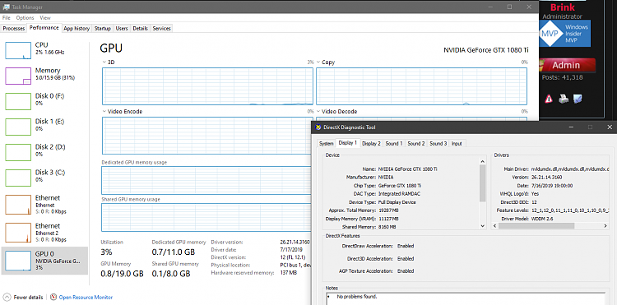The width and height of the screenshot is (617, 305).
Task: Click the Driver version 26.21.14.3160 value
Action: coord(295,243)
